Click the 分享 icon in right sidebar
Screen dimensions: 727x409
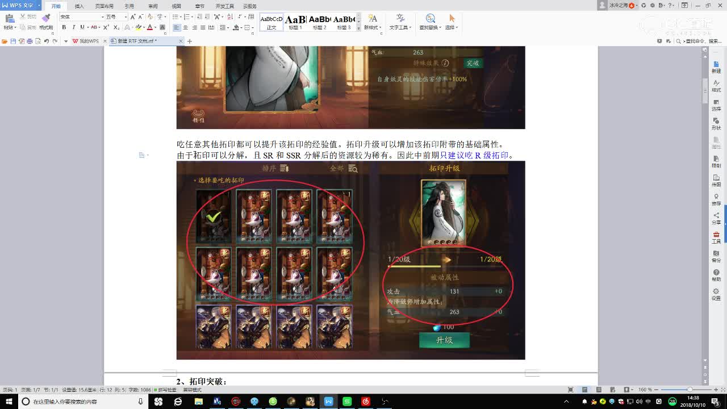(x=716, y=218)
